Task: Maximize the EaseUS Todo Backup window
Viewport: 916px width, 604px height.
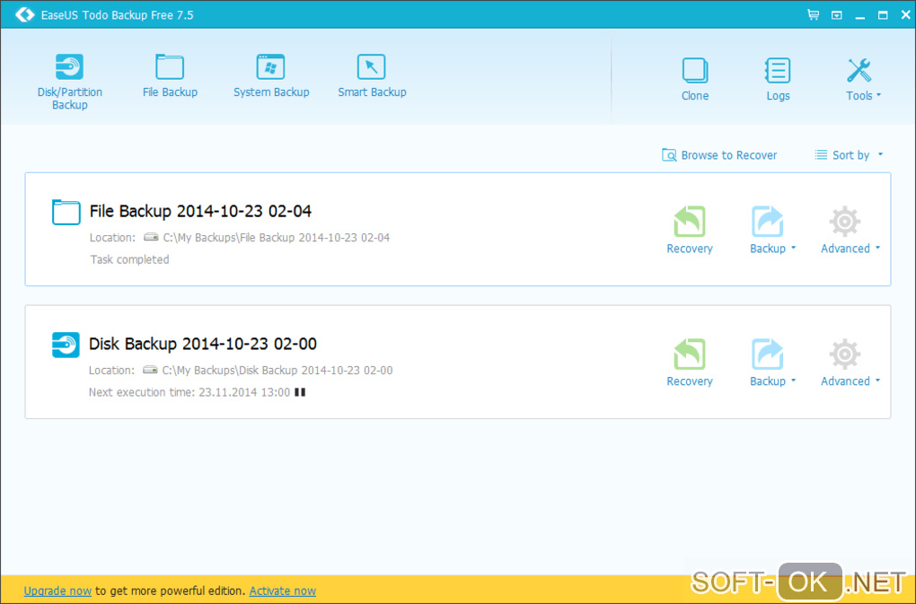Action: click(x=883, y=15)
